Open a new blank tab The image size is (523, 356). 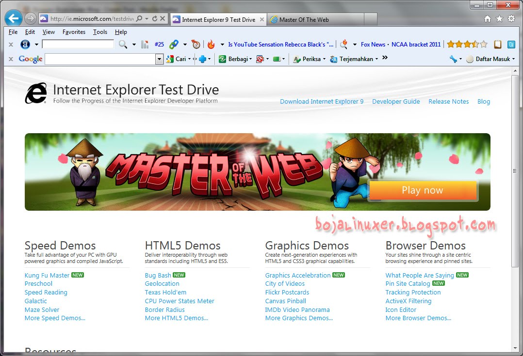[371, 19]
